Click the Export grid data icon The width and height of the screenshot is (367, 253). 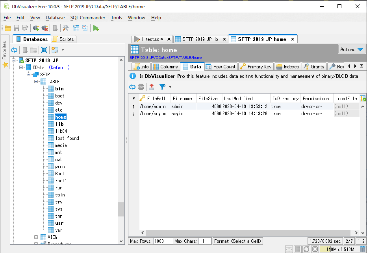(x=151, y=87)
